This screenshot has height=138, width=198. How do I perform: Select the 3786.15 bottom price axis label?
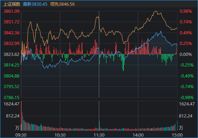(12, 98)
